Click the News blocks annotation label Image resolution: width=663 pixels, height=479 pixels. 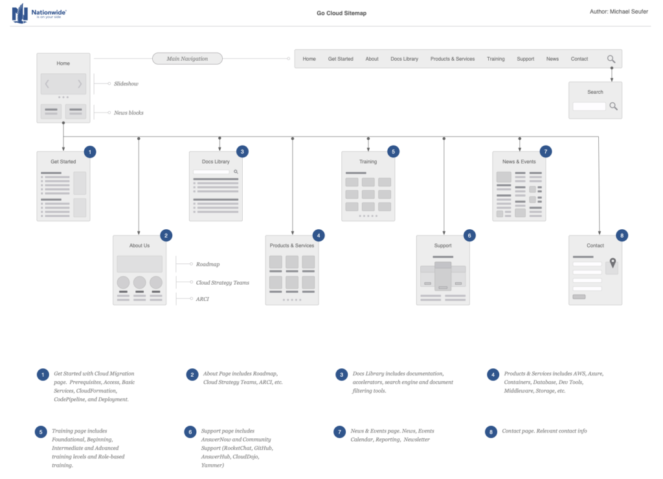point(129,113)
